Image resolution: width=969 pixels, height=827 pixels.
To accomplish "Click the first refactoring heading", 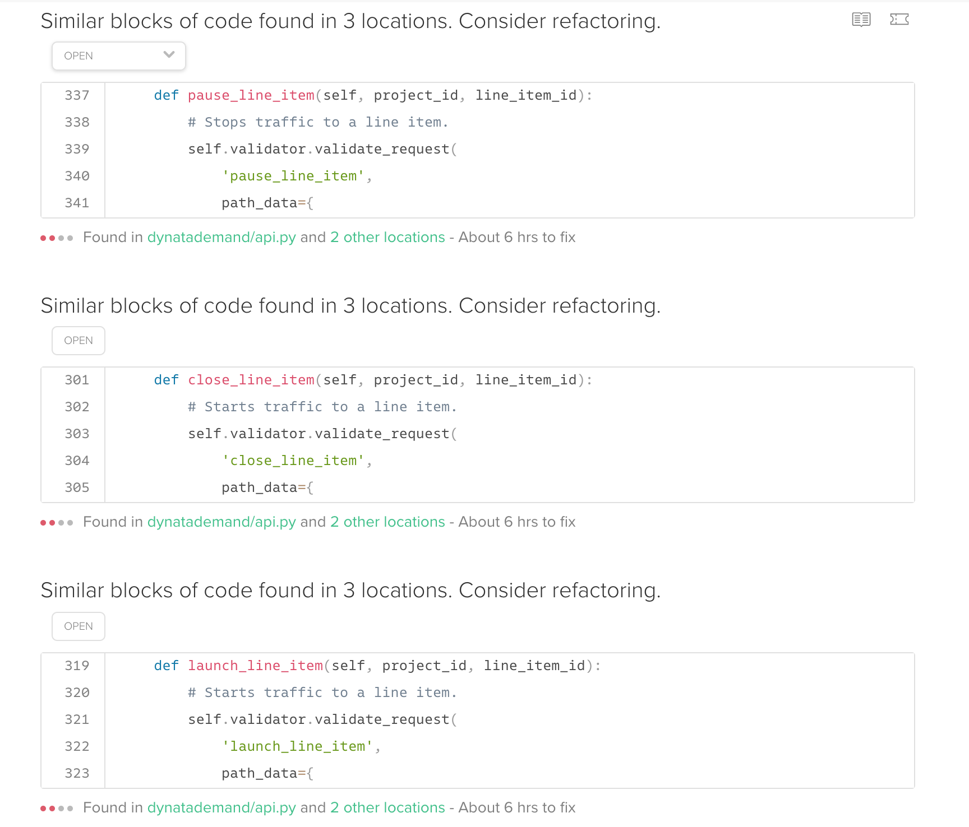I will [350, 21].
